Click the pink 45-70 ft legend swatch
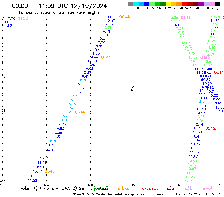Screen dimensions: 224x197 coord(212,4)
